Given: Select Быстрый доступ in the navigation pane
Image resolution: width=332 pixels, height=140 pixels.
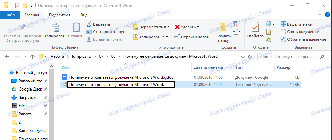Looking at the screenshot, I should click(x=28, y=73).
